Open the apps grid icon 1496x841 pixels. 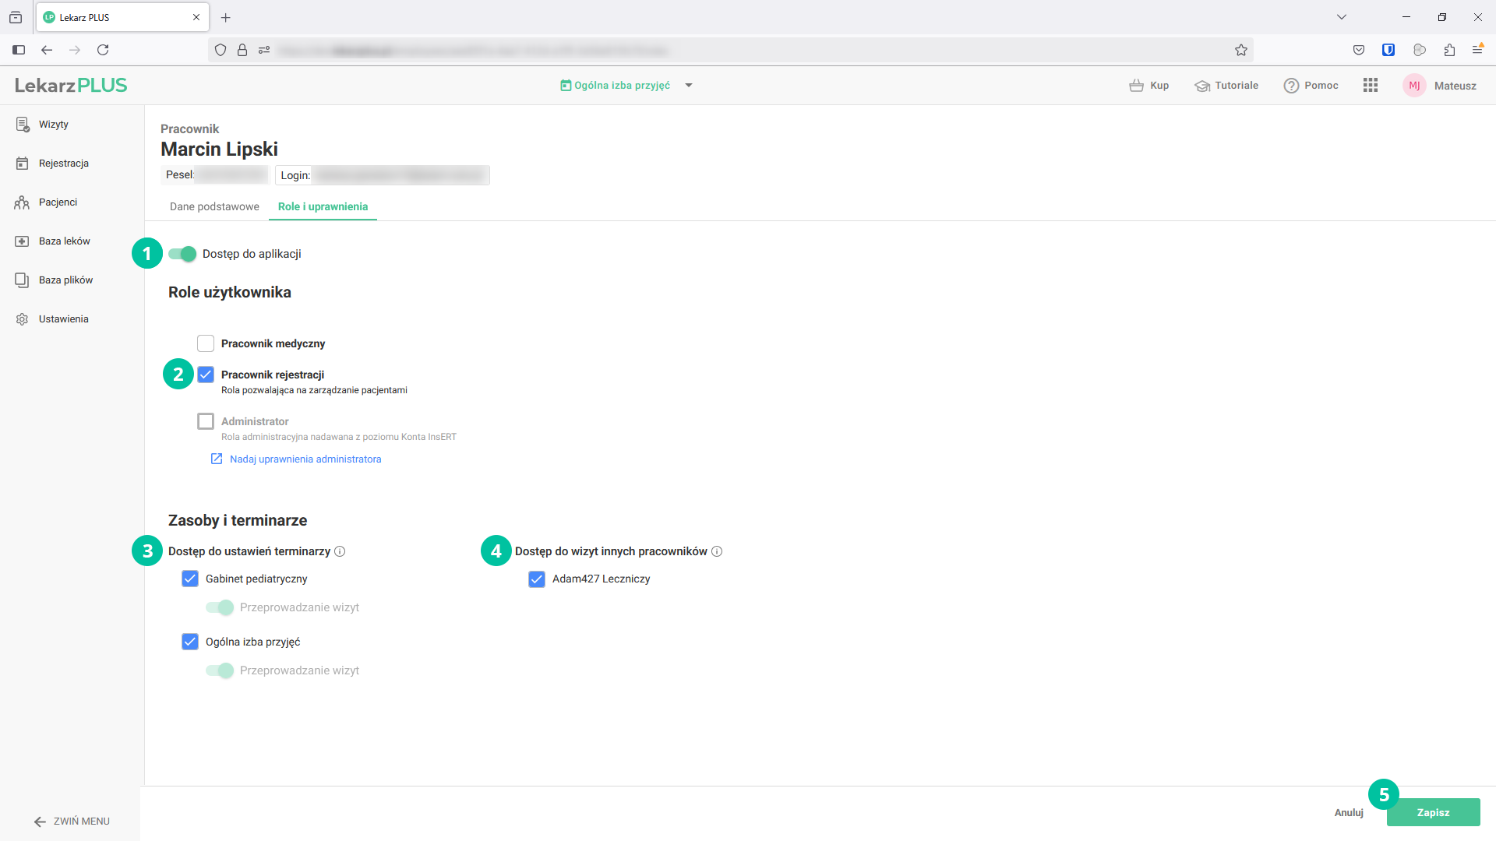point(1371,86)
